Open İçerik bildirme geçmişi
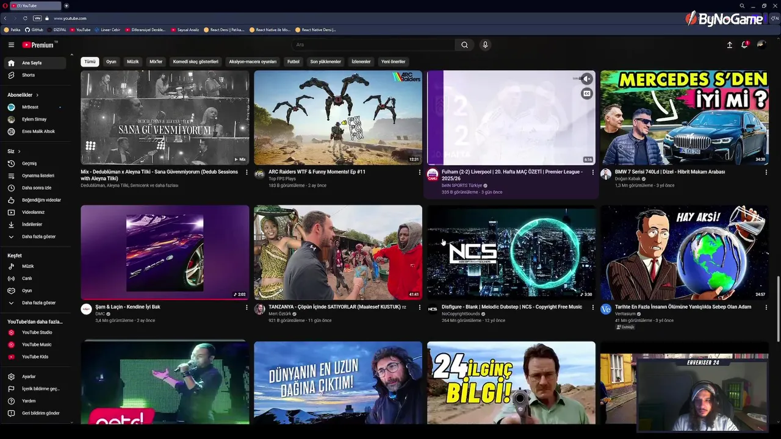This screenshot has width=781, height=439. pyautogui.click(x=35, y=389)
